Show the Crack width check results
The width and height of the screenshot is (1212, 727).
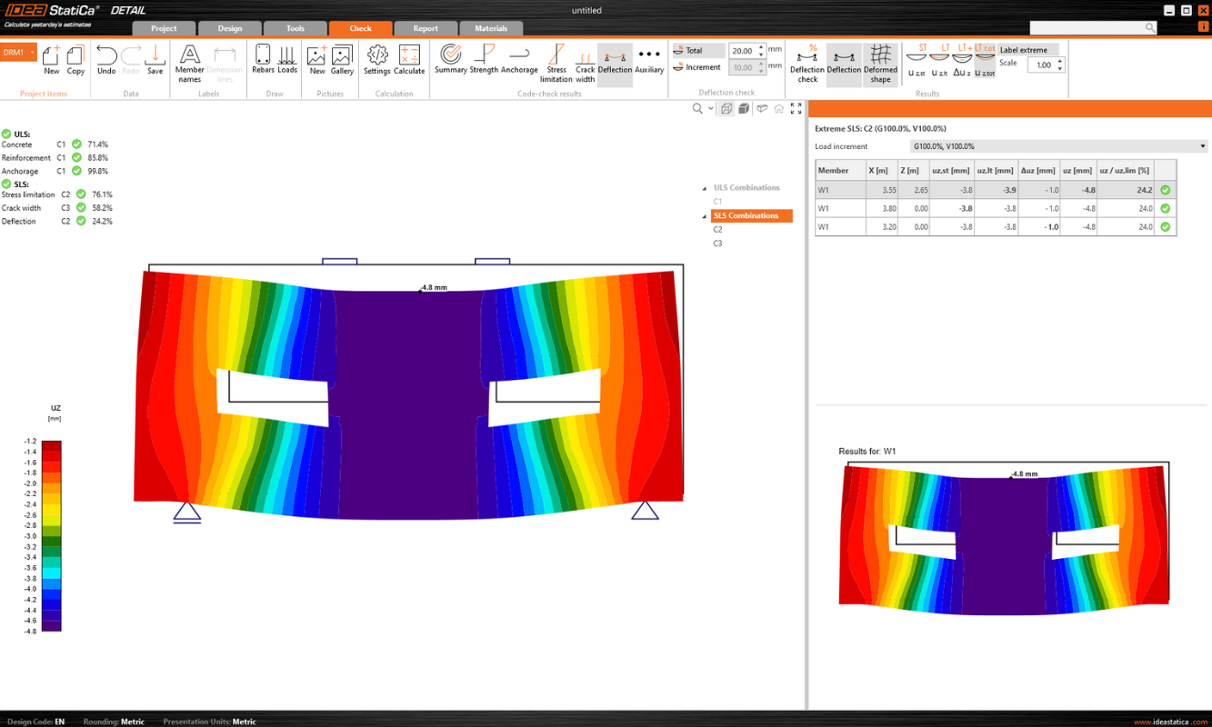[586, 63]
